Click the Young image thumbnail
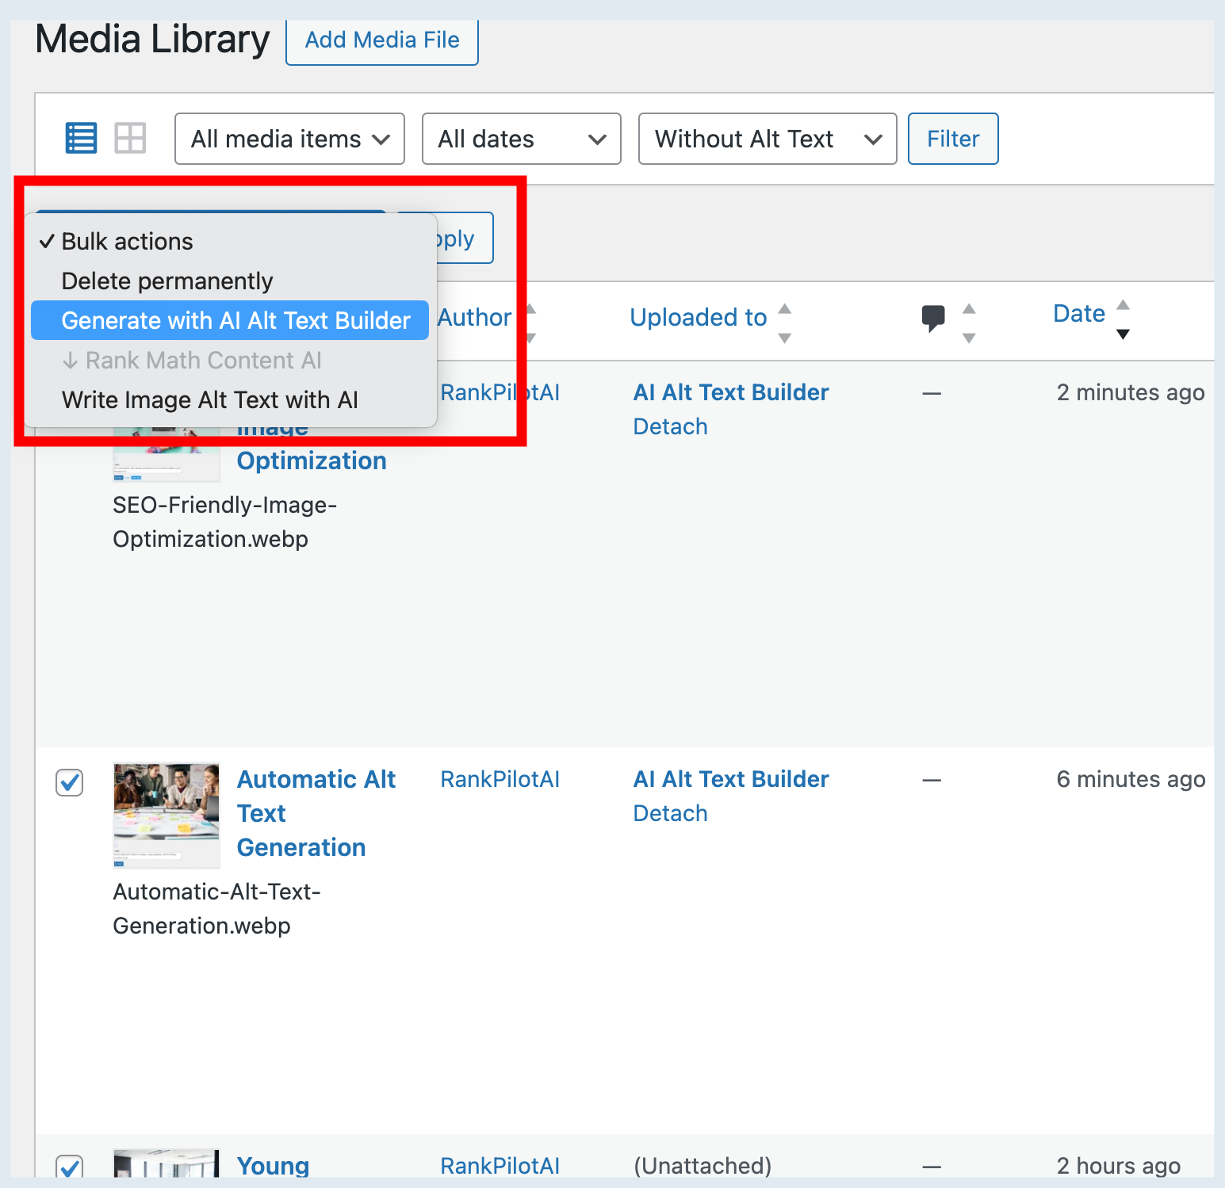This screenshot has height=1188, width=1225. [167, 1163]
